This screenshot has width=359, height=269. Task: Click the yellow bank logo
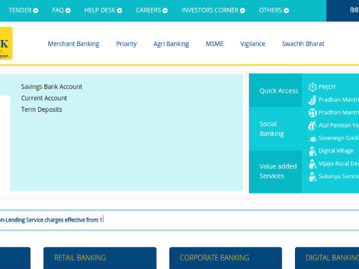coord(6,43)
